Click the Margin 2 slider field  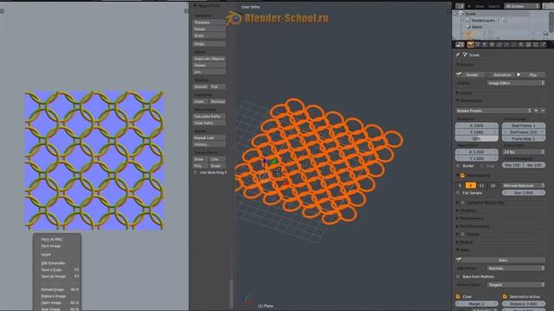tap(477, 303)
